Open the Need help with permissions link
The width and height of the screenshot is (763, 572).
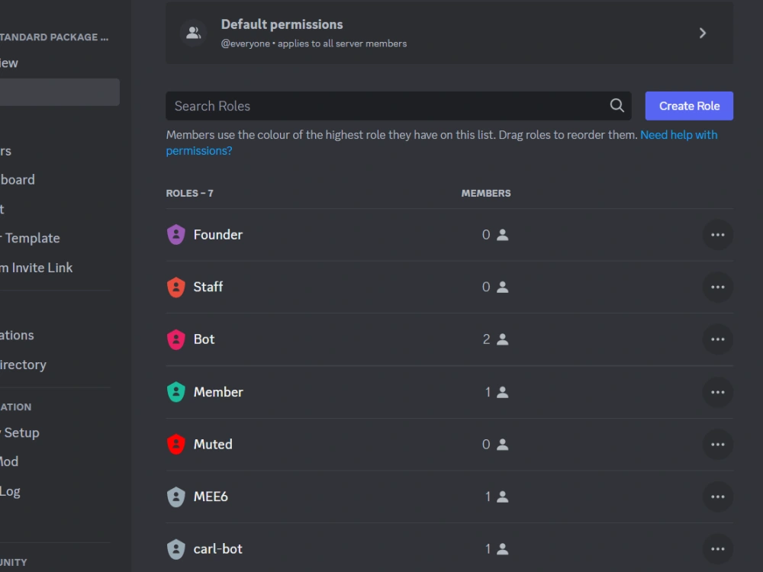point(679,134)
